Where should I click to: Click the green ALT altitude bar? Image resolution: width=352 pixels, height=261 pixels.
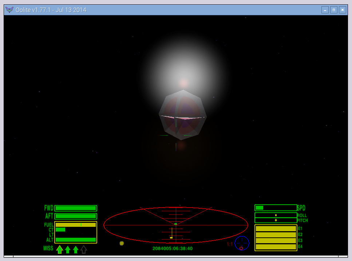[76, 240]
